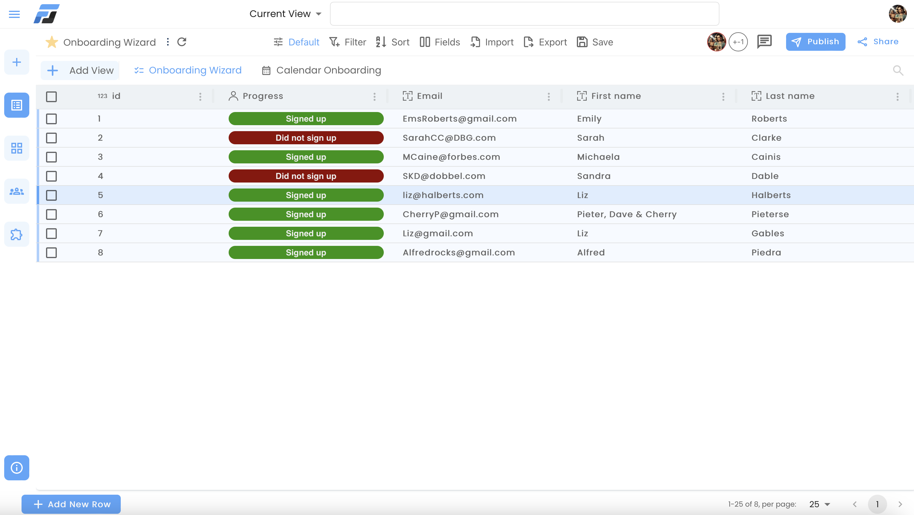
Task: Open the dashboard grid icon in sidebar
Action: click(x=17, y=148)
